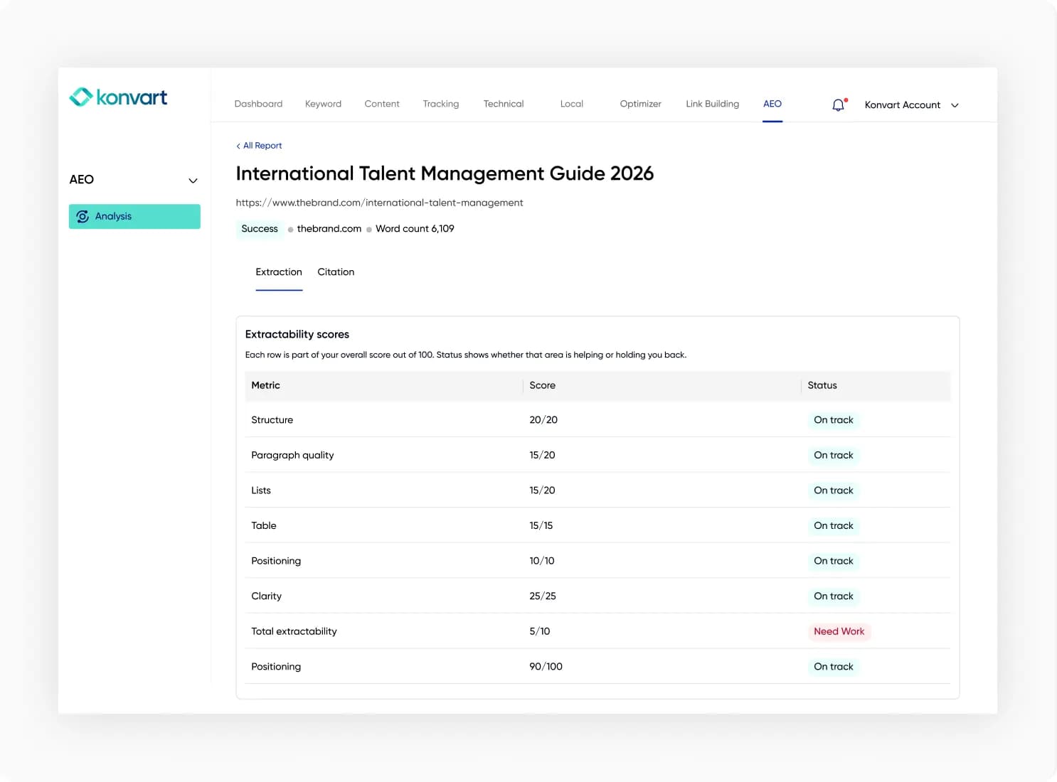
Task: Click the Analysis sidebar icon
Action: point(83,217)
